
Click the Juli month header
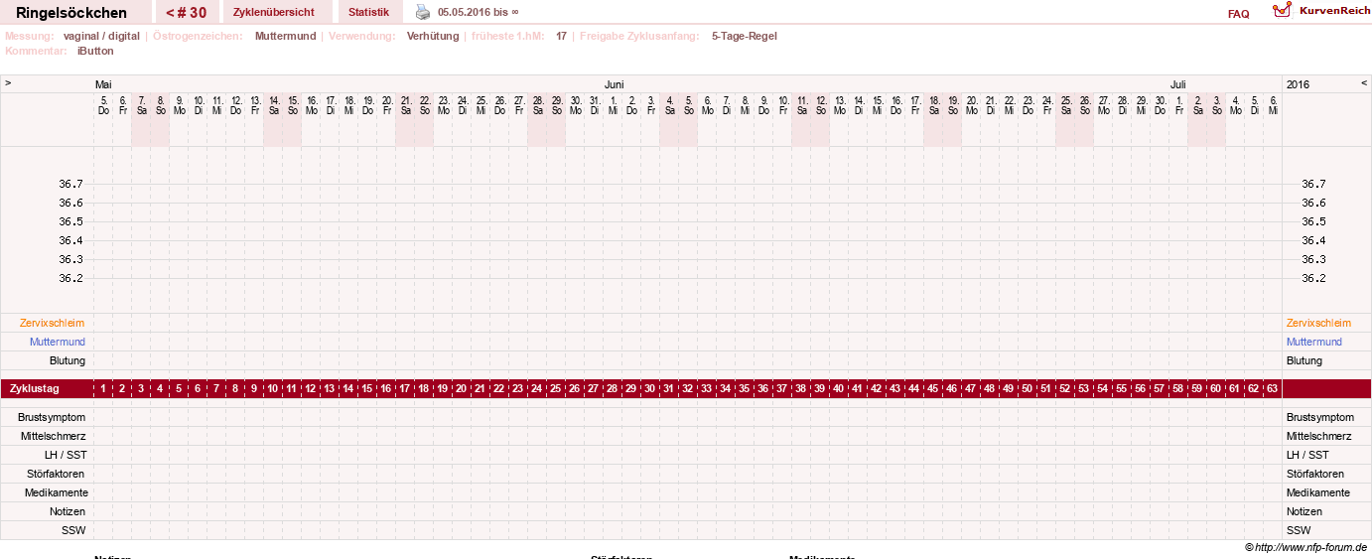1178,84
